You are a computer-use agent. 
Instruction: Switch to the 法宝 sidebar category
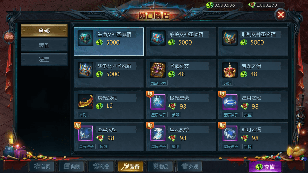tap(44, 60)
